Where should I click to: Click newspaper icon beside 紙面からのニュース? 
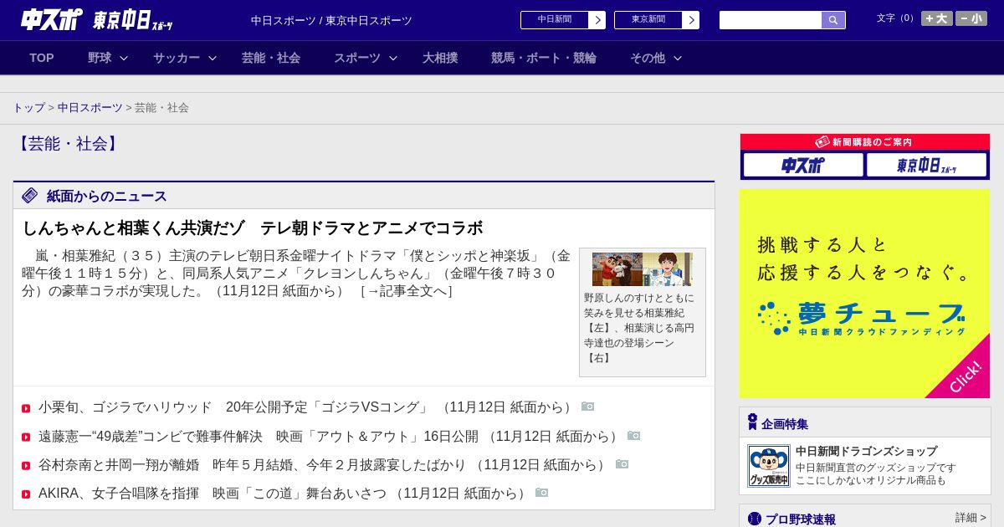(x=30, y=196)
